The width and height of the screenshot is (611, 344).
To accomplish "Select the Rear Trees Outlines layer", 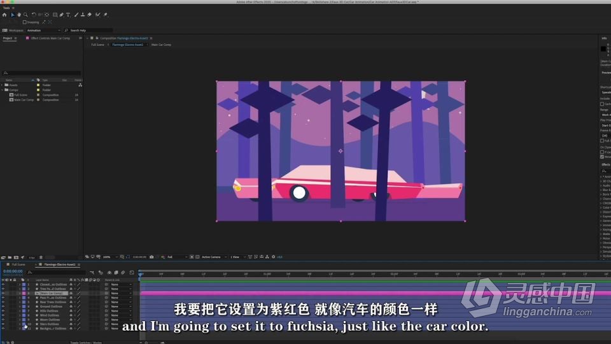I will pyautogui.click(x=53, y=302).
